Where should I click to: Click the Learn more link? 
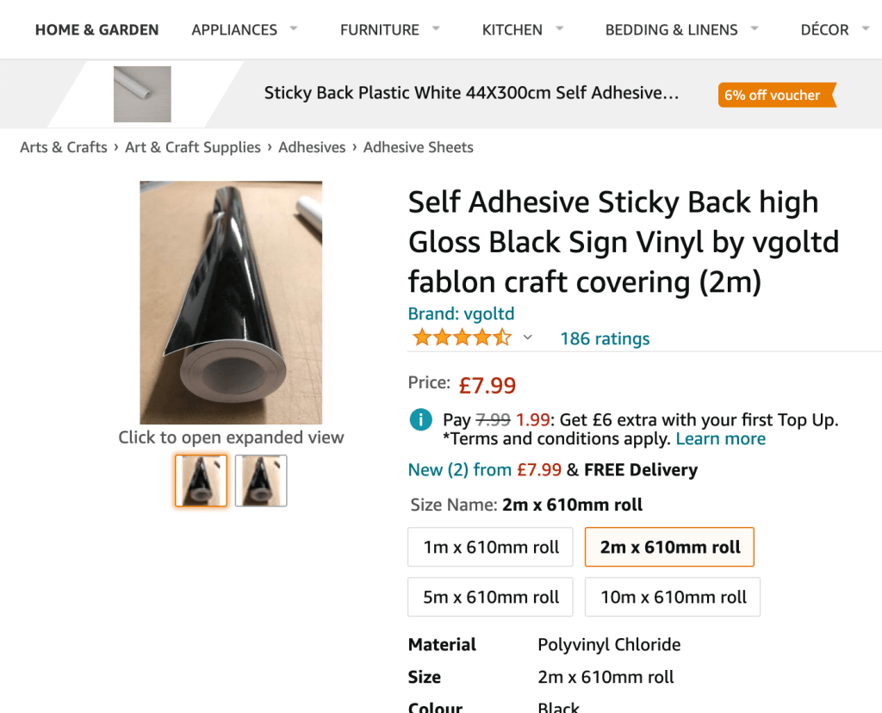(x=720, y=439)
